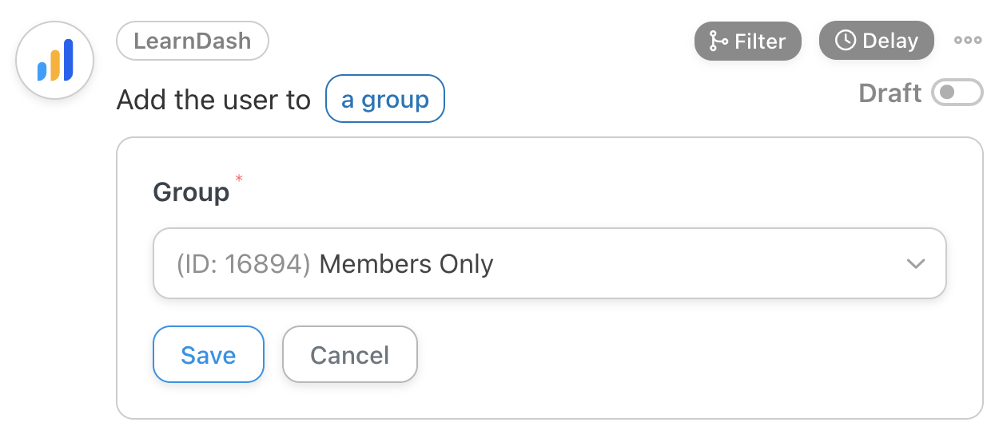The image size is (999, 434).
Task: Click the "Members Only" selected value text
Action: tap(406, 264)
